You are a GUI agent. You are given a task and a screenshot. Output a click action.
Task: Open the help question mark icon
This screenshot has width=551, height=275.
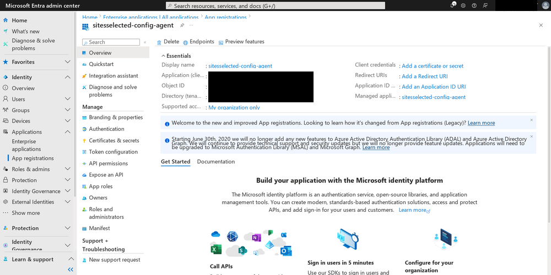(x=474, y=5)
